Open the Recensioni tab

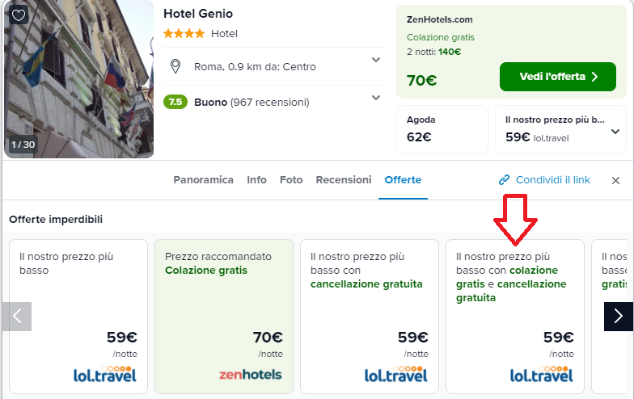click(x=343, y=180)
